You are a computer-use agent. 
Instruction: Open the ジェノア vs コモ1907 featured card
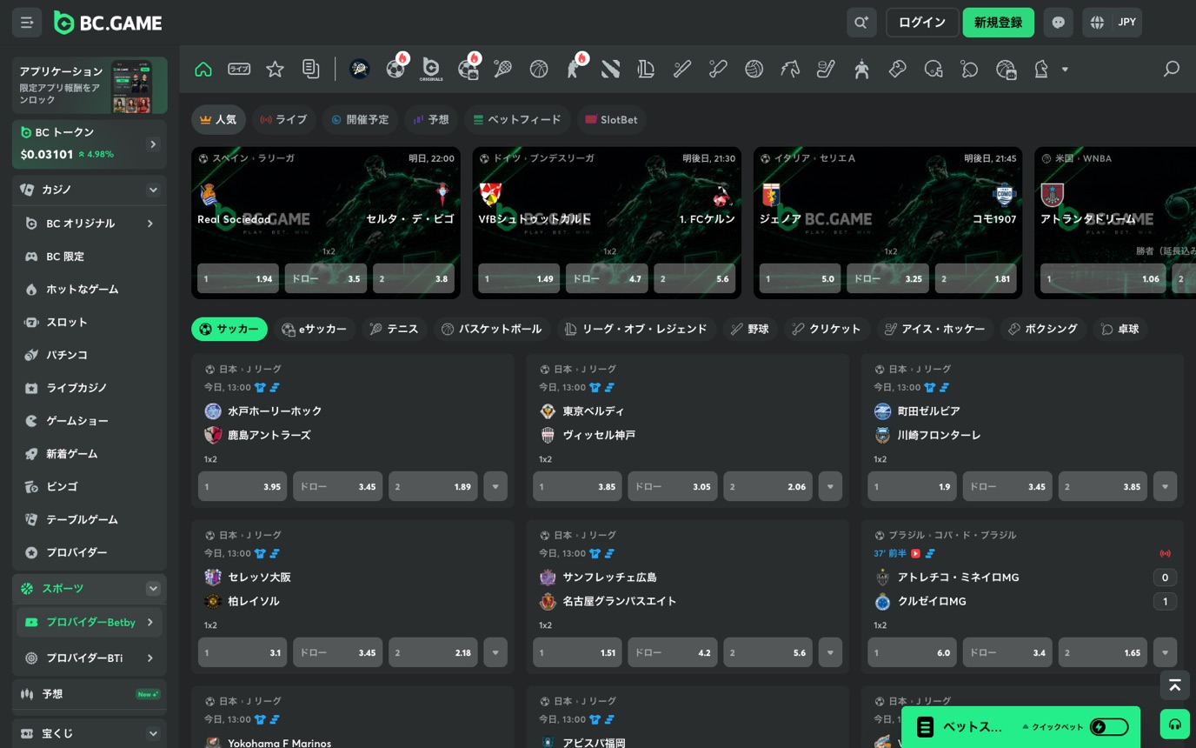pos(887,223)
